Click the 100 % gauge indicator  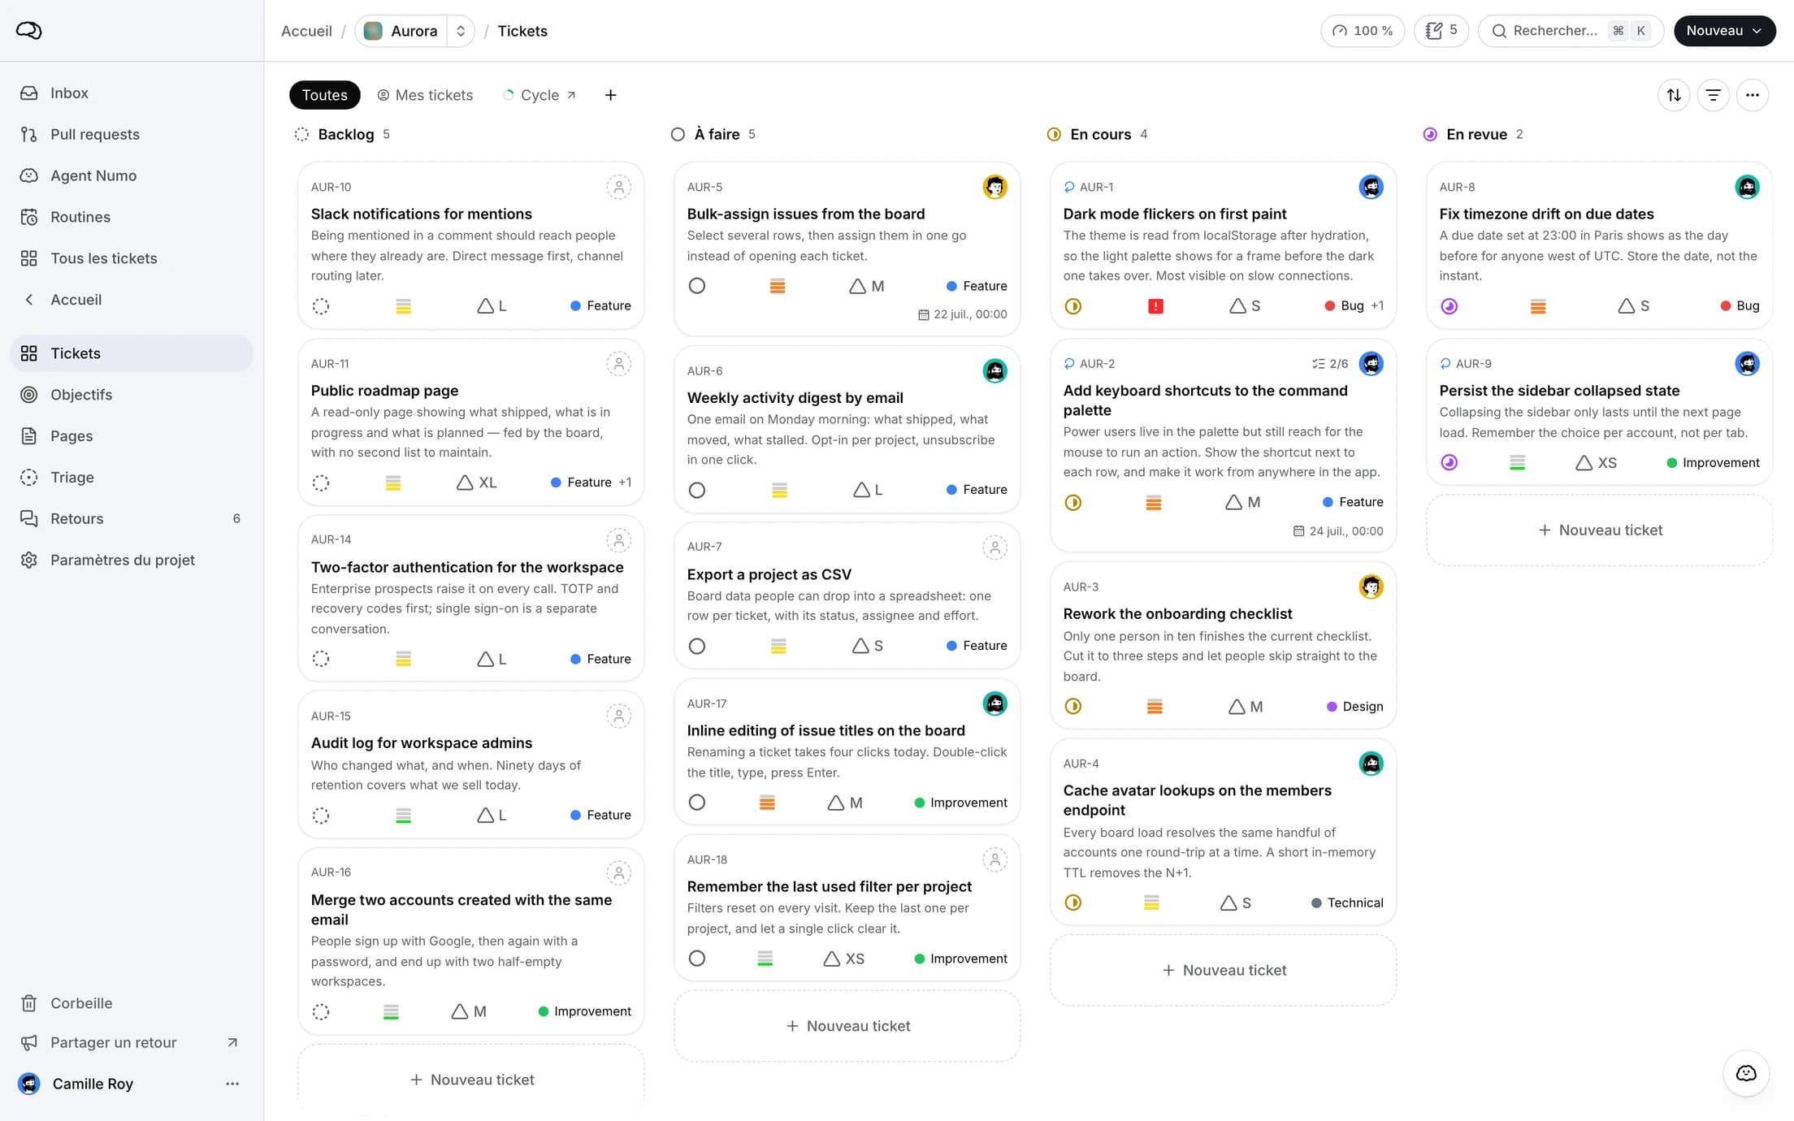click(1363, 31)
